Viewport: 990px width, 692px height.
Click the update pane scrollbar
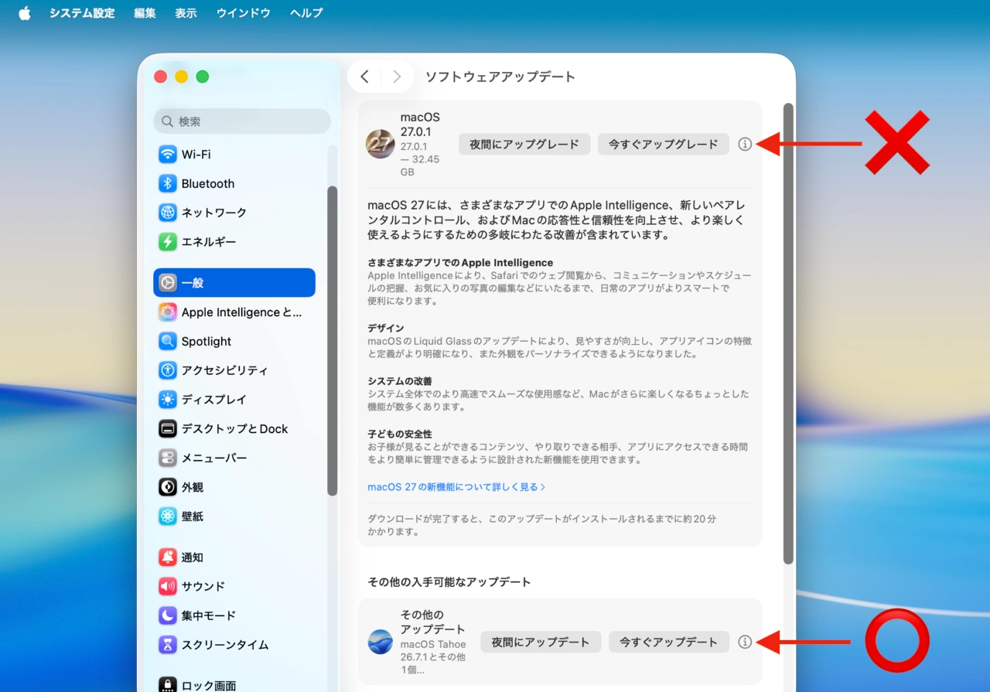click(x=788, y=333)
